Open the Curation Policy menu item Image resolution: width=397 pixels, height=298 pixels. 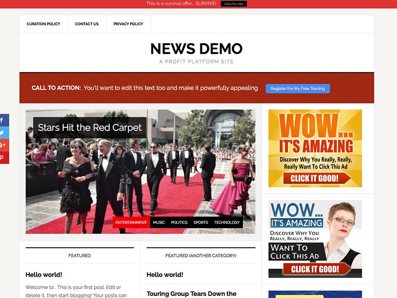44,24
